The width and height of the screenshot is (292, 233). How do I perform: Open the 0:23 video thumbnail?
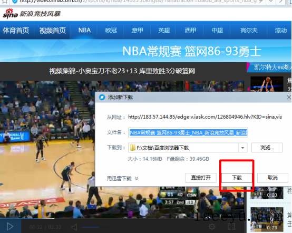point(267,219)
